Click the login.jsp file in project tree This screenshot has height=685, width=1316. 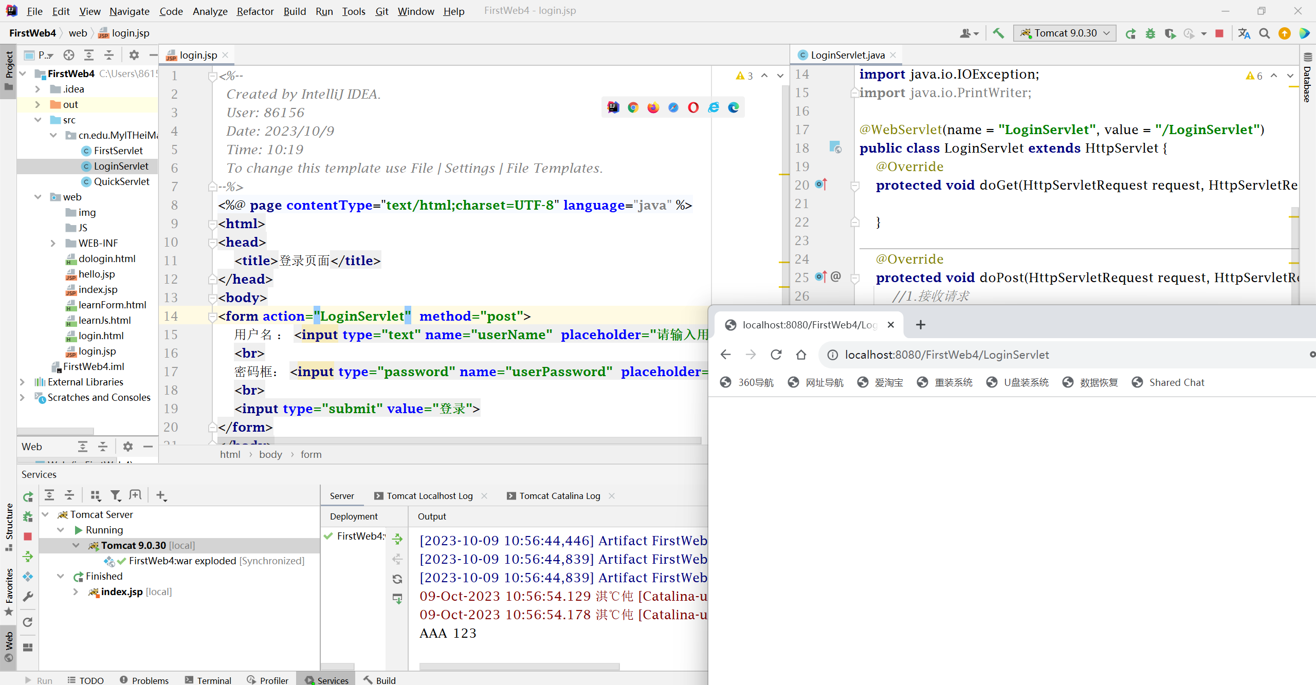96,351
